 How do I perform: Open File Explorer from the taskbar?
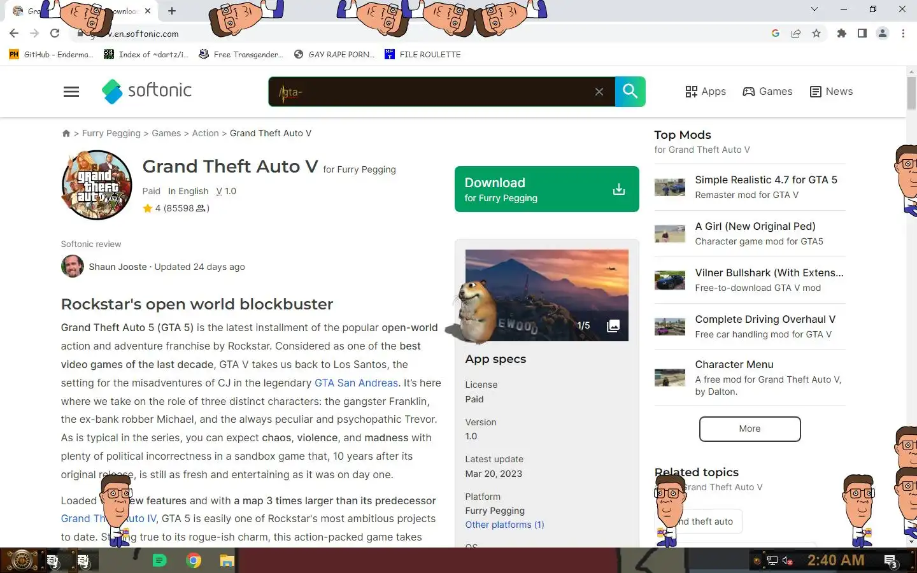[227, 560]
